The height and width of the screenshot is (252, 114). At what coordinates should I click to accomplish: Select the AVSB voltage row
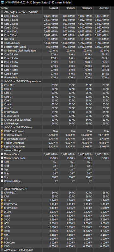(55, 216)
